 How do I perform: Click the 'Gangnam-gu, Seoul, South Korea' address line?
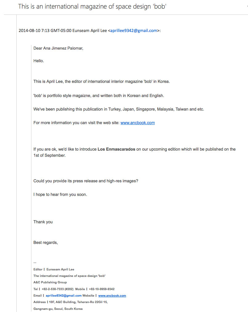(x=58, y=309)
